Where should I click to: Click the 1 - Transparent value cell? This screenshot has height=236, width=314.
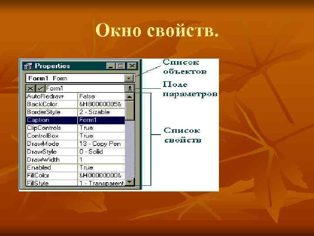coord(101,183)
